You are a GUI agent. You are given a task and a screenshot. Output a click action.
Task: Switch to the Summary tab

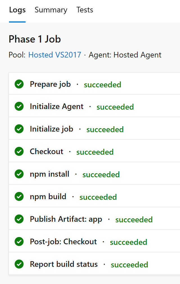click(x=51, y=10)
